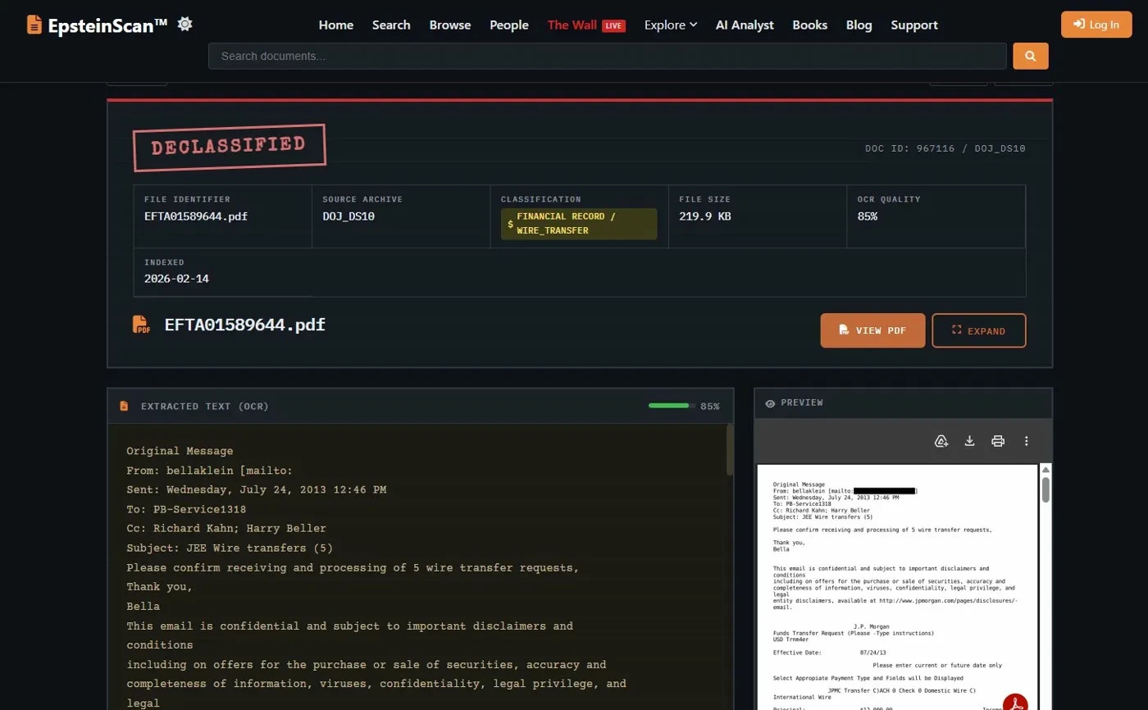Click the PDF preview page thumbnail

(897, 587)
